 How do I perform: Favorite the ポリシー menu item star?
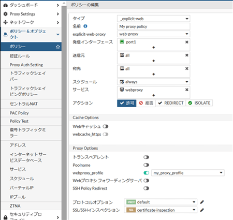tap(58, 47)
